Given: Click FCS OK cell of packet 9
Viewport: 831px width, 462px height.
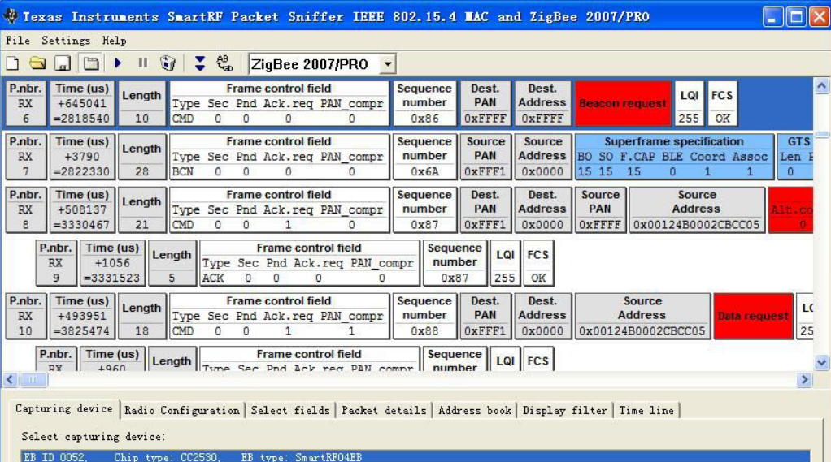Looking at the screenshot, I should tap(538, 263).
